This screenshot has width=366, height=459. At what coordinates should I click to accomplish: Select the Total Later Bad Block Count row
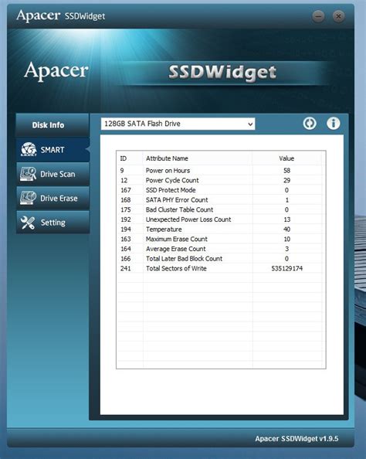219,259
